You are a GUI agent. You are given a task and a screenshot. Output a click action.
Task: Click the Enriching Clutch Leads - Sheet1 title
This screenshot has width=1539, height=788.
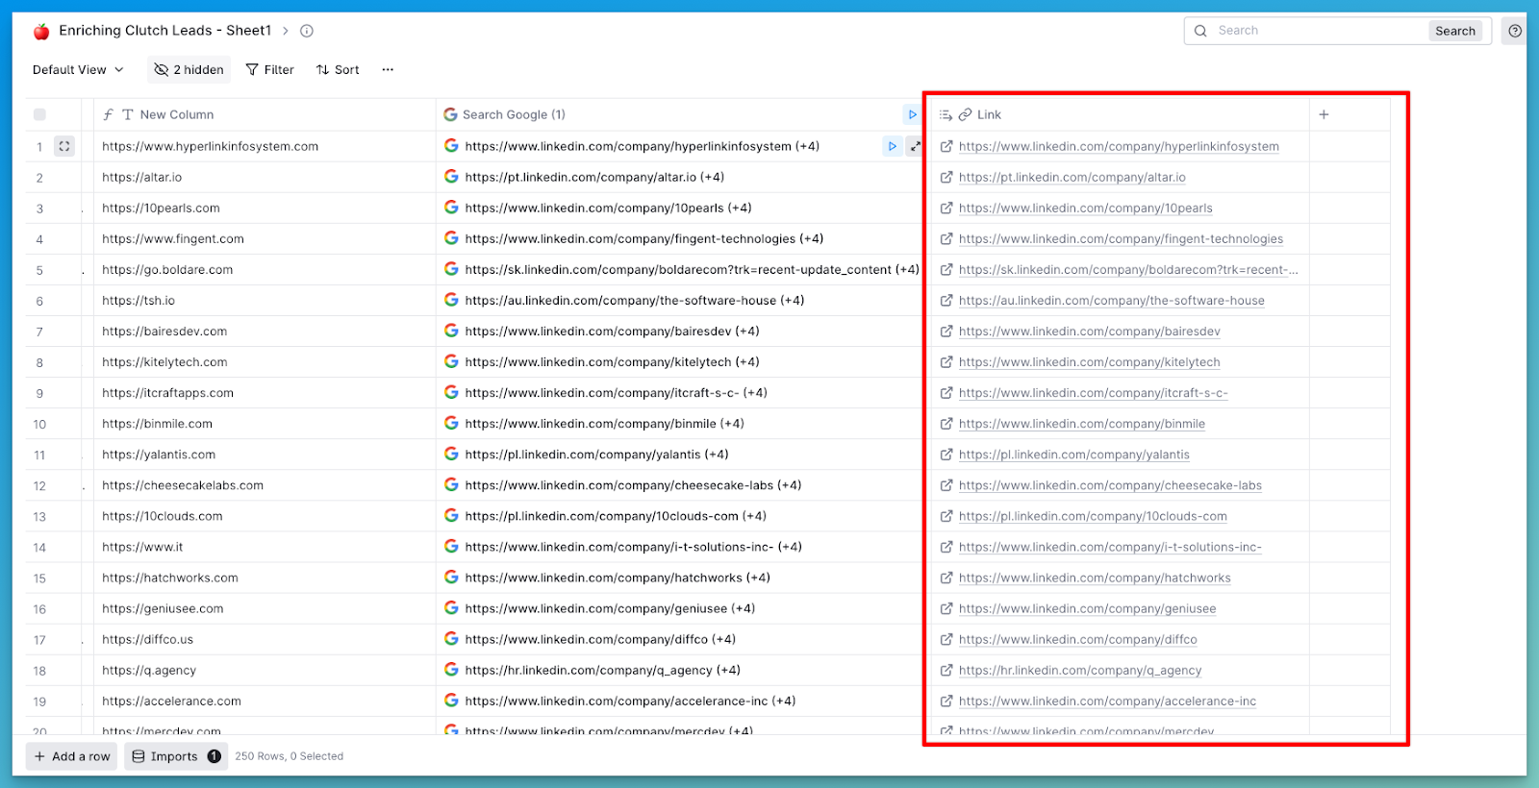click(x=165, y=31)
